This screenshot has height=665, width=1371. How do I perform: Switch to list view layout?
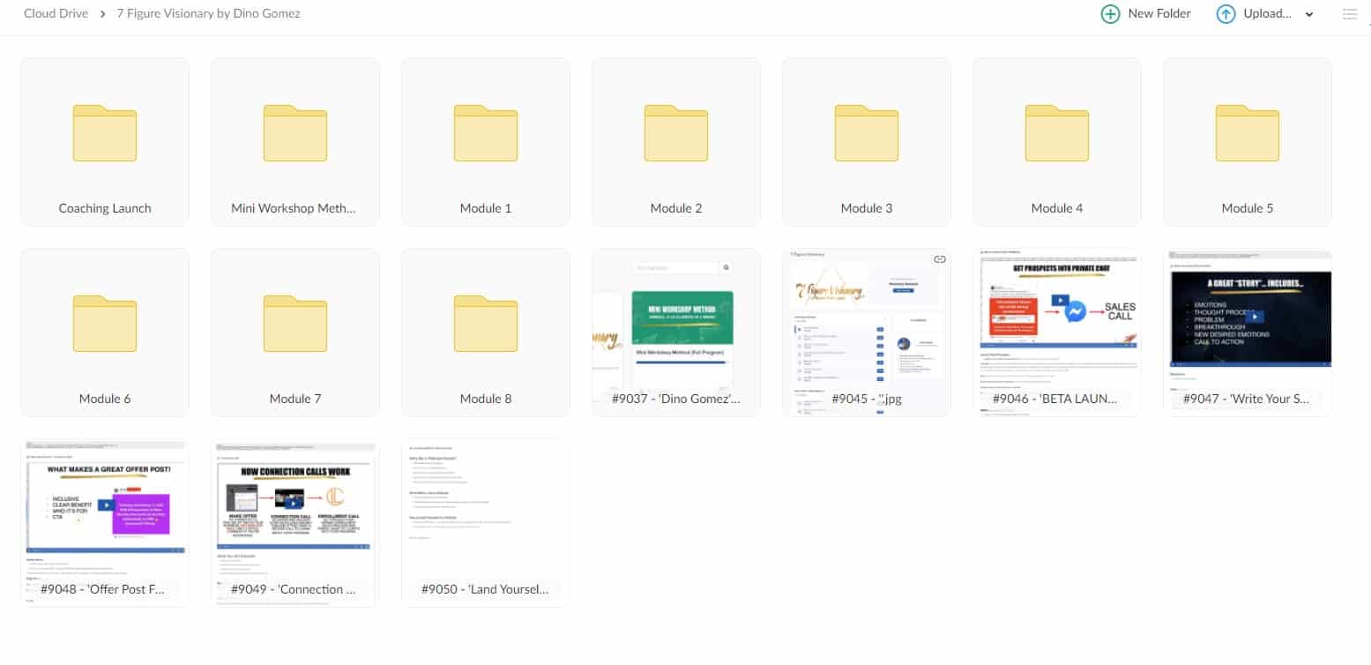coord(1349,14)
